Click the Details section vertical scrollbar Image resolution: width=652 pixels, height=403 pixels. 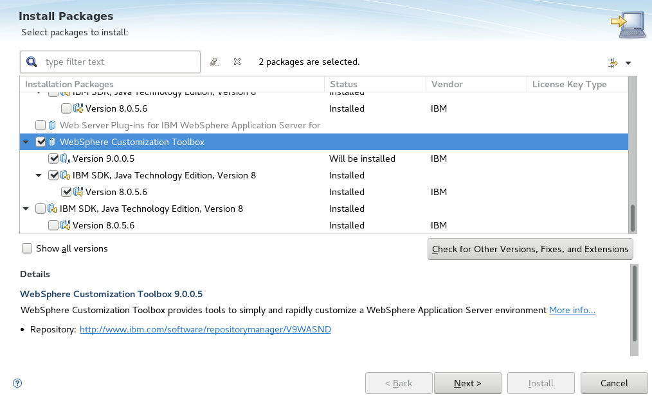point(634,310)
